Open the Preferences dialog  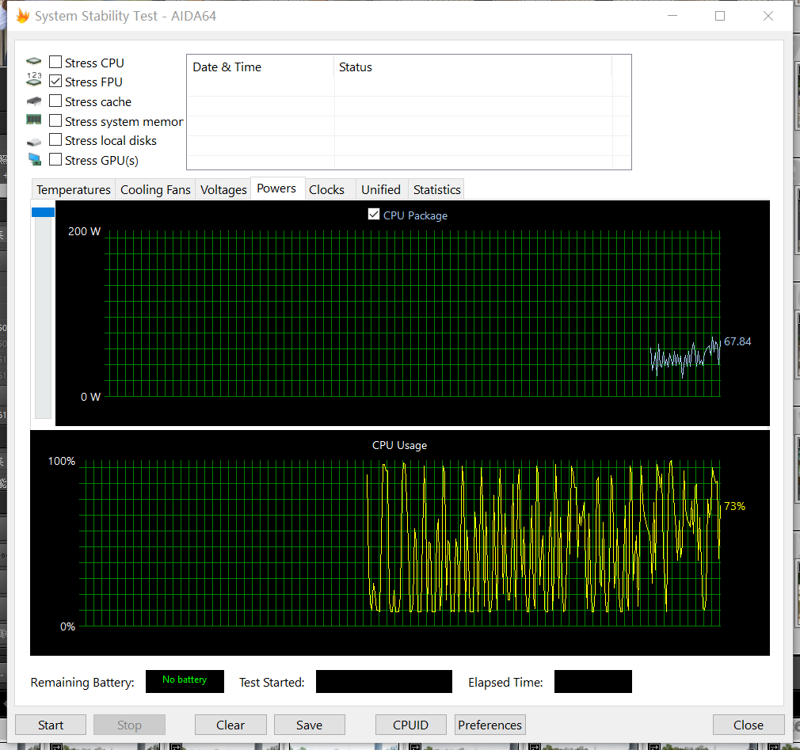click(490, 725)
